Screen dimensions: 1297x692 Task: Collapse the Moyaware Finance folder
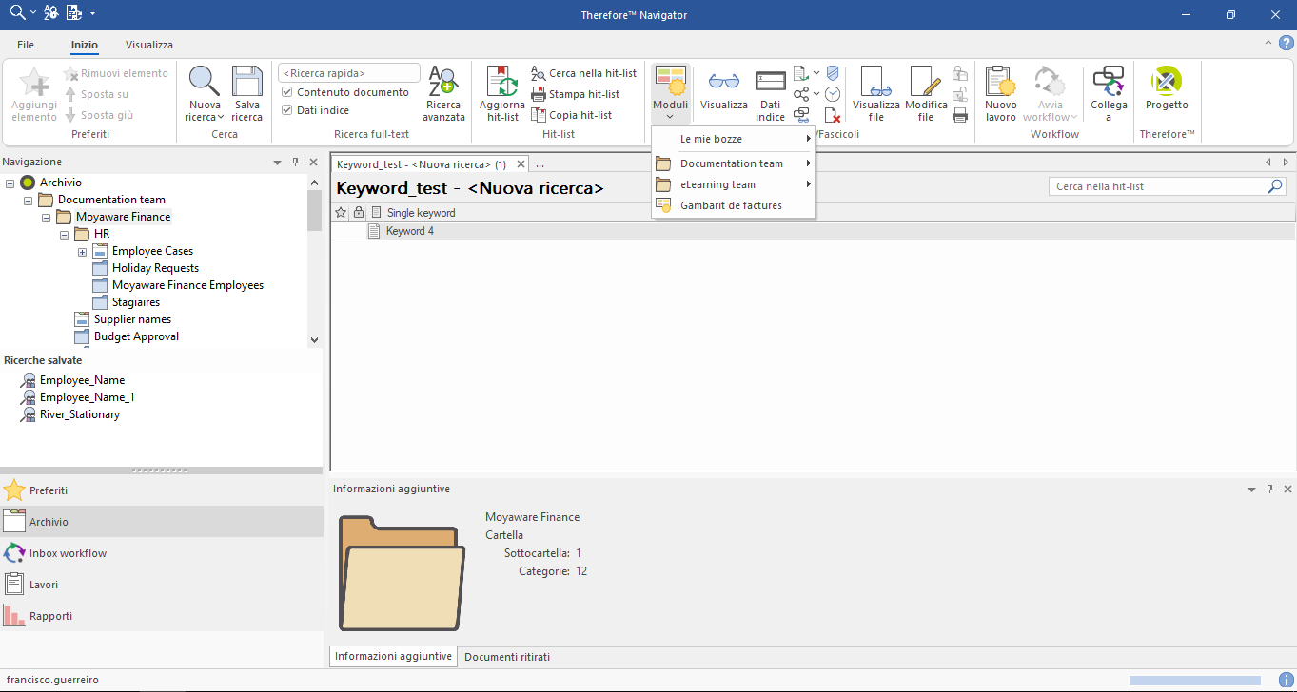pyautogui.click(x=45, y=216)
